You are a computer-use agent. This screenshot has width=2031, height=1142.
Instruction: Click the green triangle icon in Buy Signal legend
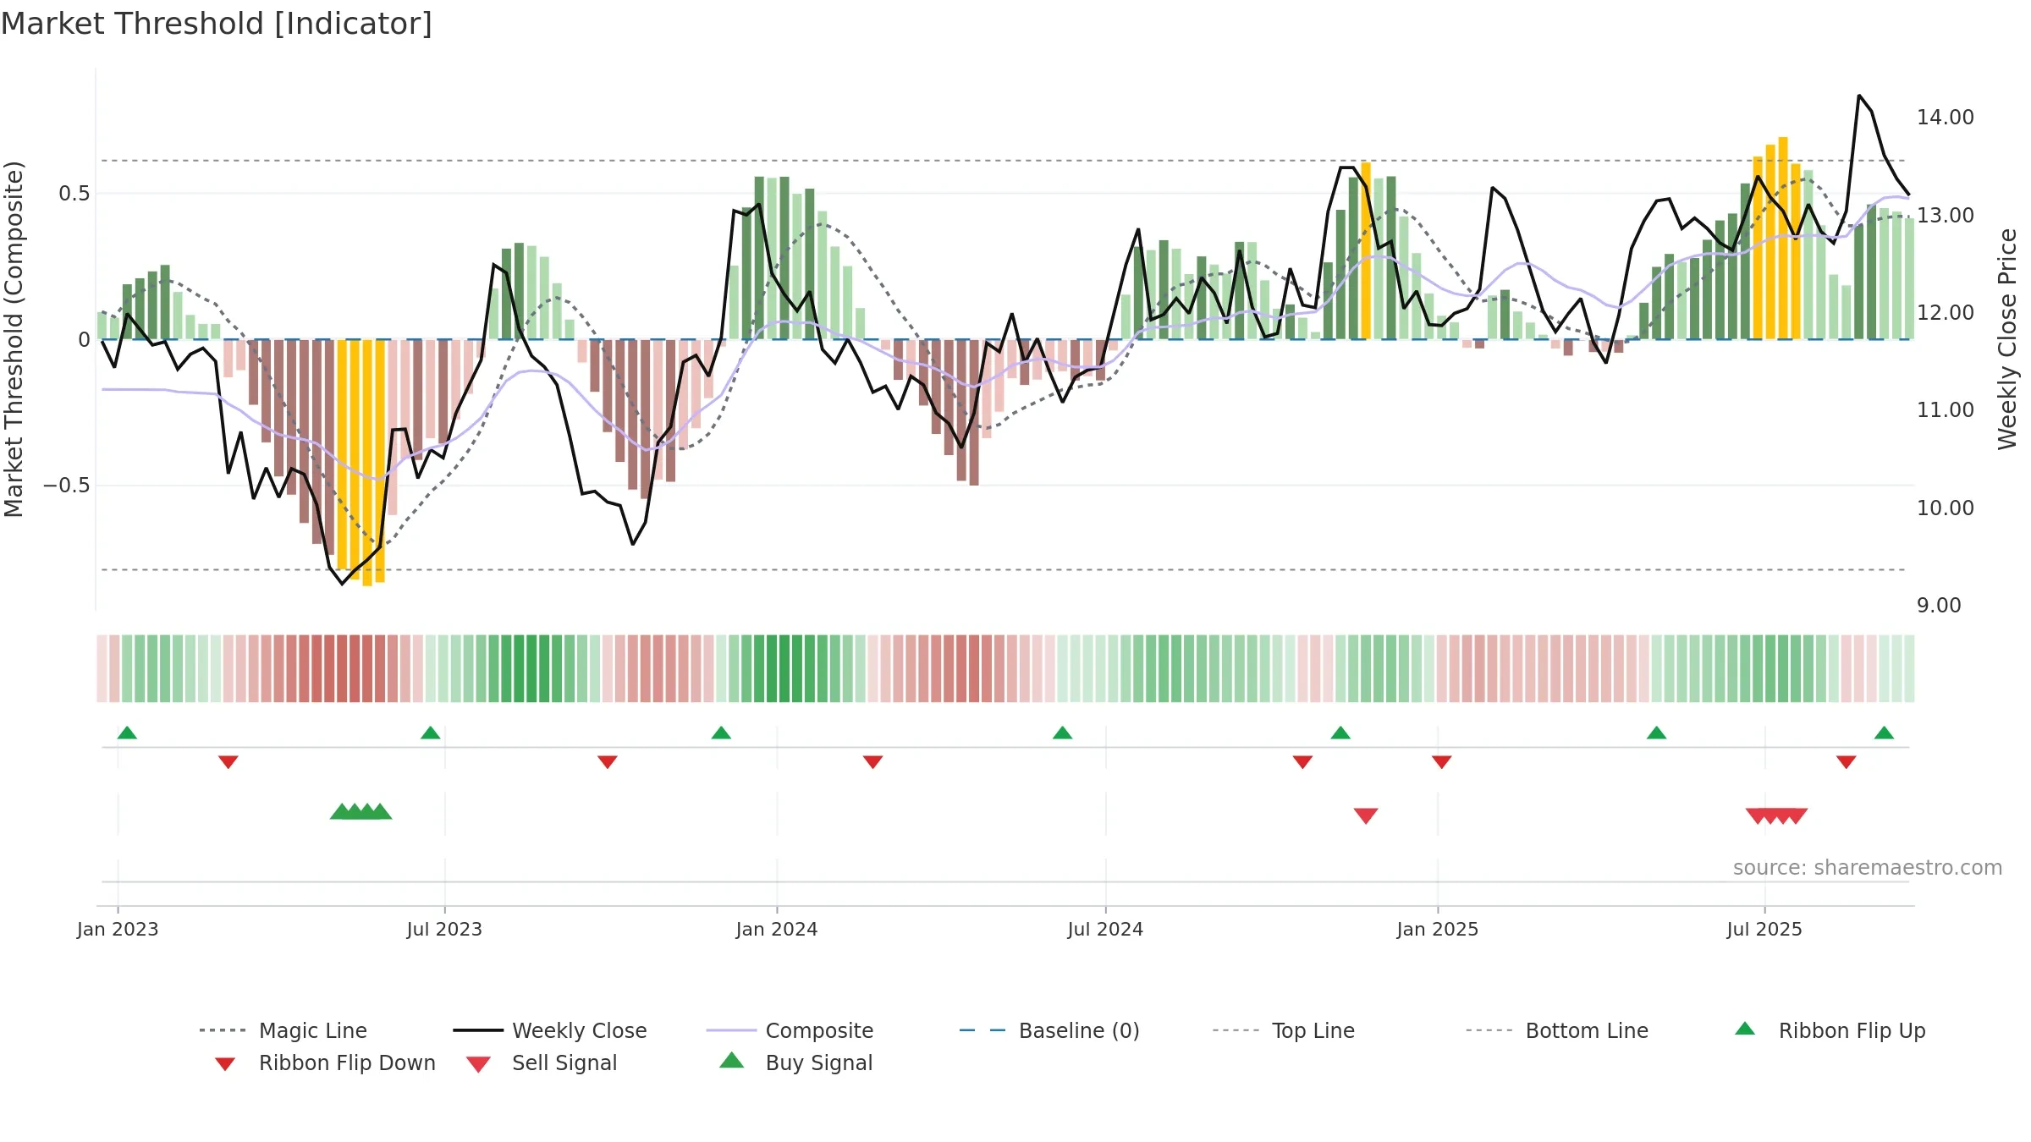click(x=732, y=1060)
